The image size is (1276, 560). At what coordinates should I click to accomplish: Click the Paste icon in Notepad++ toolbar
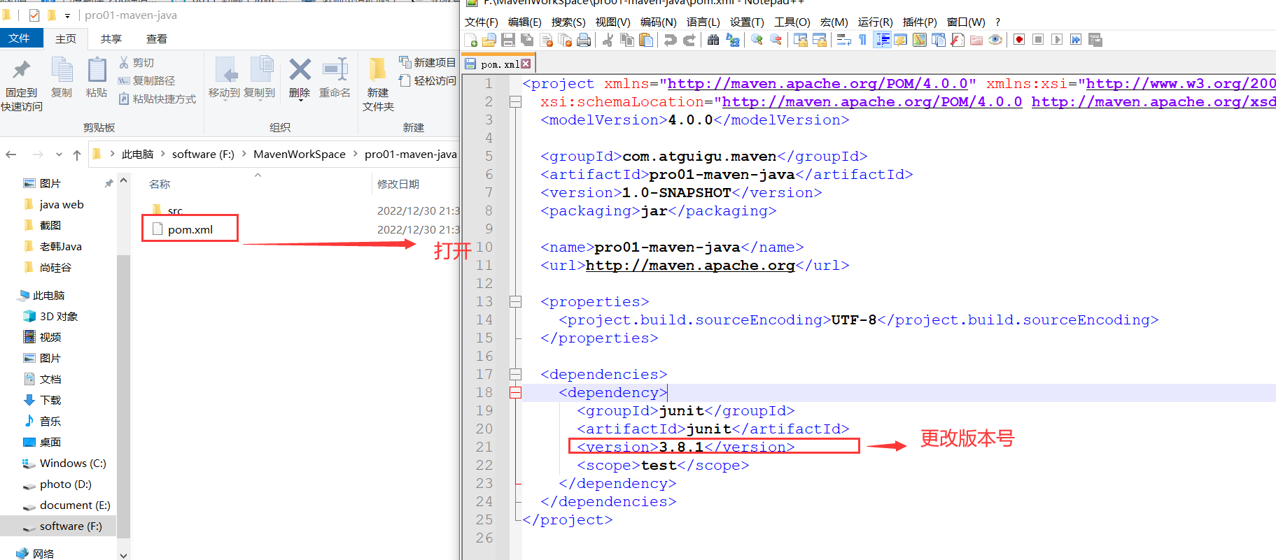[x=645, y=40]
